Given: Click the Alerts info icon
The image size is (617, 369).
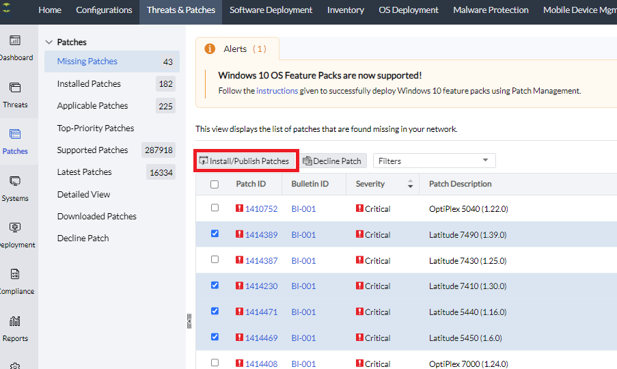Looking at the screenshot, I should click(x=210, y=49).
